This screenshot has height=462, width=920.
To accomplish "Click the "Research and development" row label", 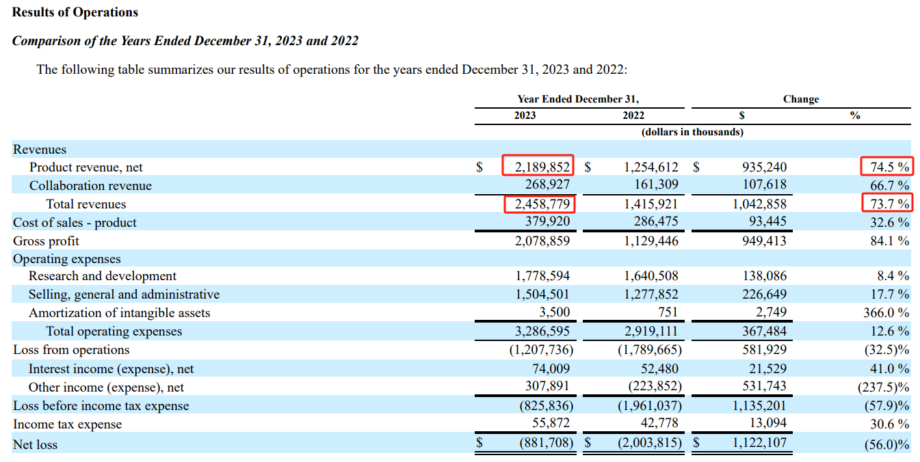I will [102, 276].
